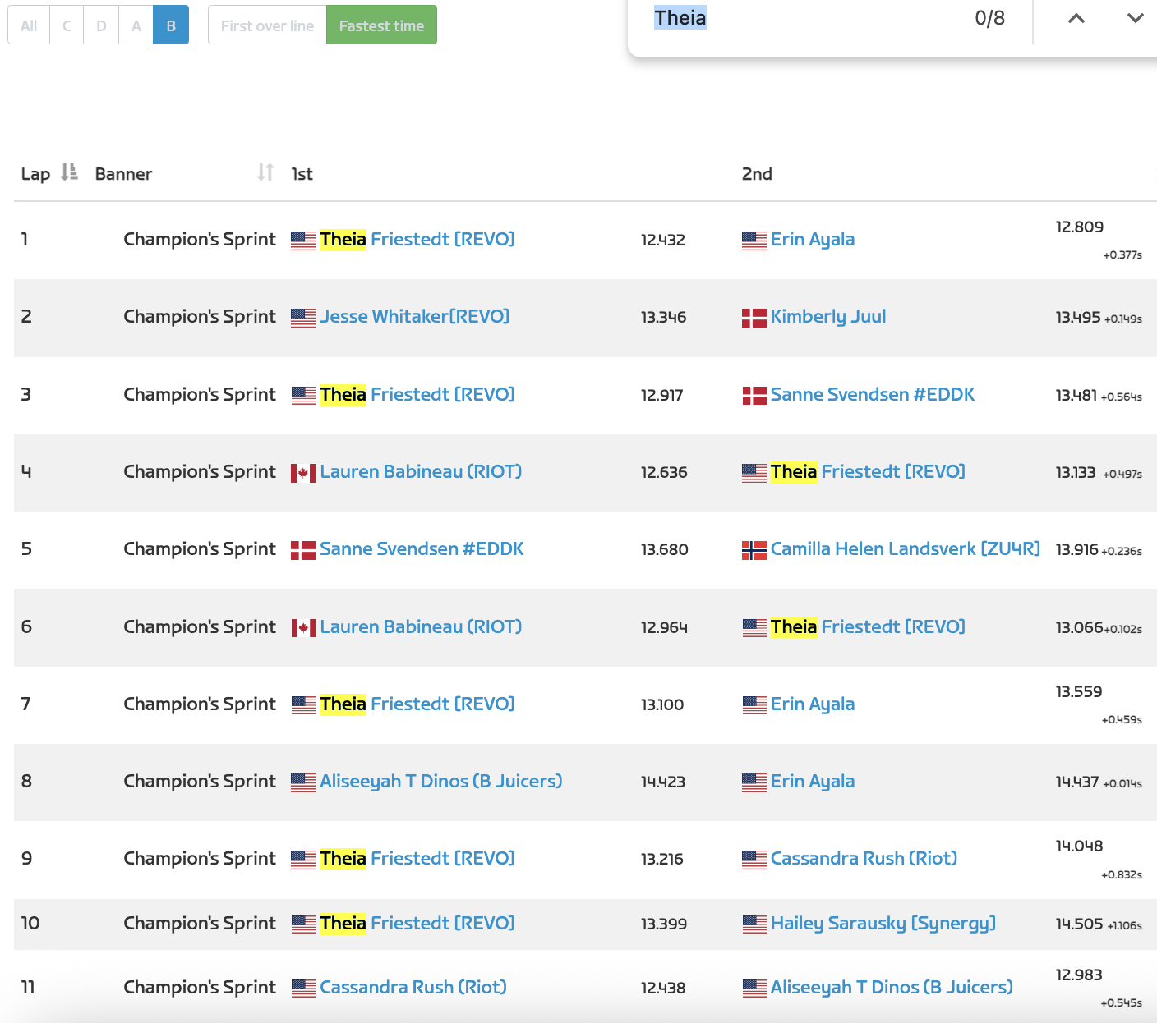The image size is (1157, 1023).
Task: Open Jesse Whitaker[REVO] rider profile
Action: [414, 317]
